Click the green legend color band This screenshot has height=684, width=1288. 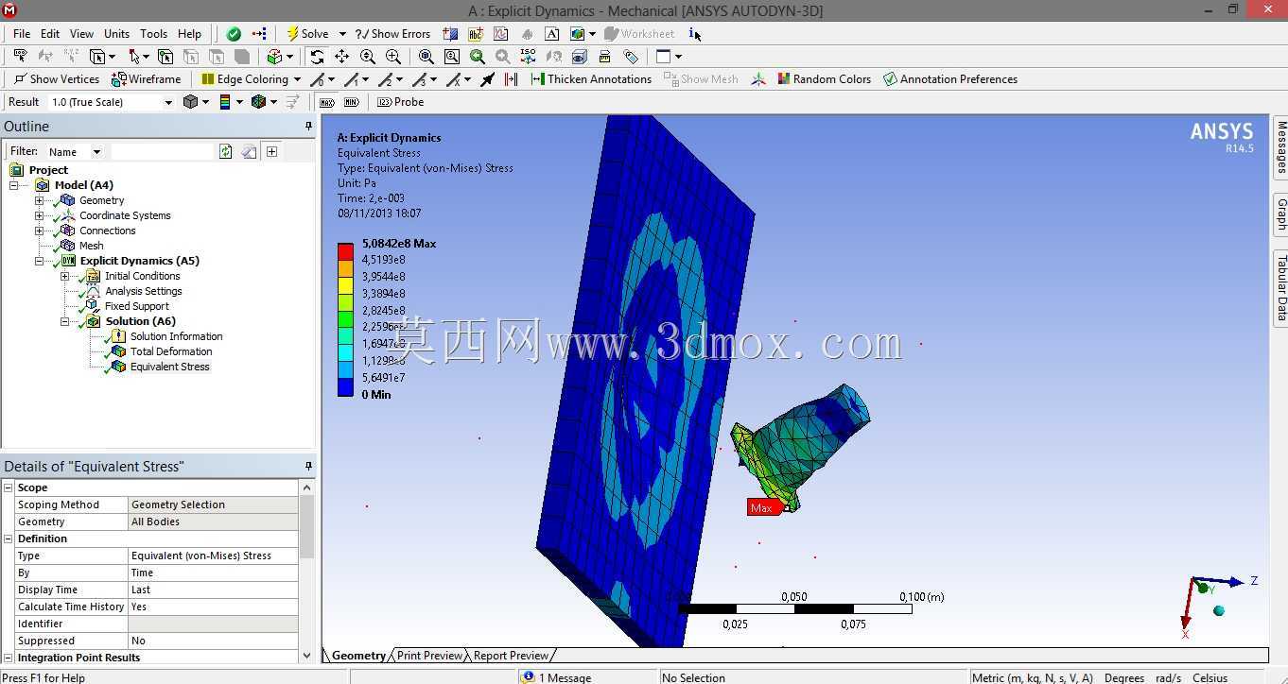[x=345, y=318]
